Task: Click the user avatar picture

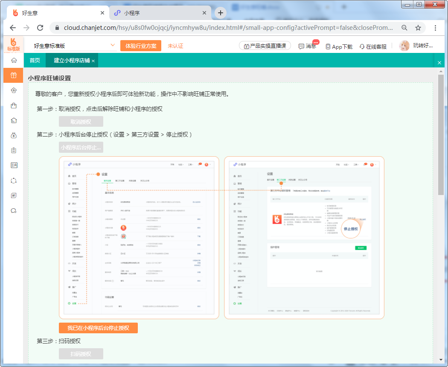Action: pyautogui.click(x=404, y=46)
